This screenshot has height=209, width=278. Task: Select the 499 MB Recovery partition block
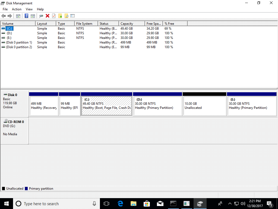[44, 104]
